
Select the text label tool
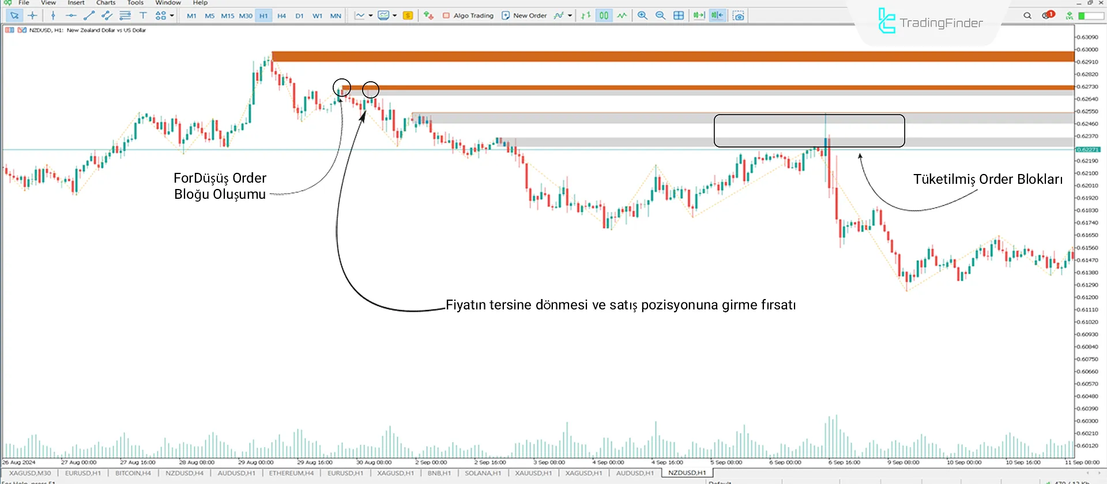click(143, 16)
